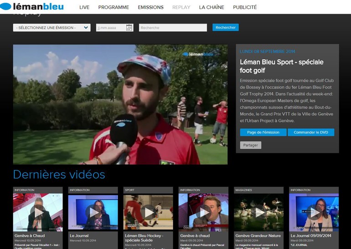Play the Genève Grandeur Nature video
Screen dimensions: 351x249
tap(258, 213)
